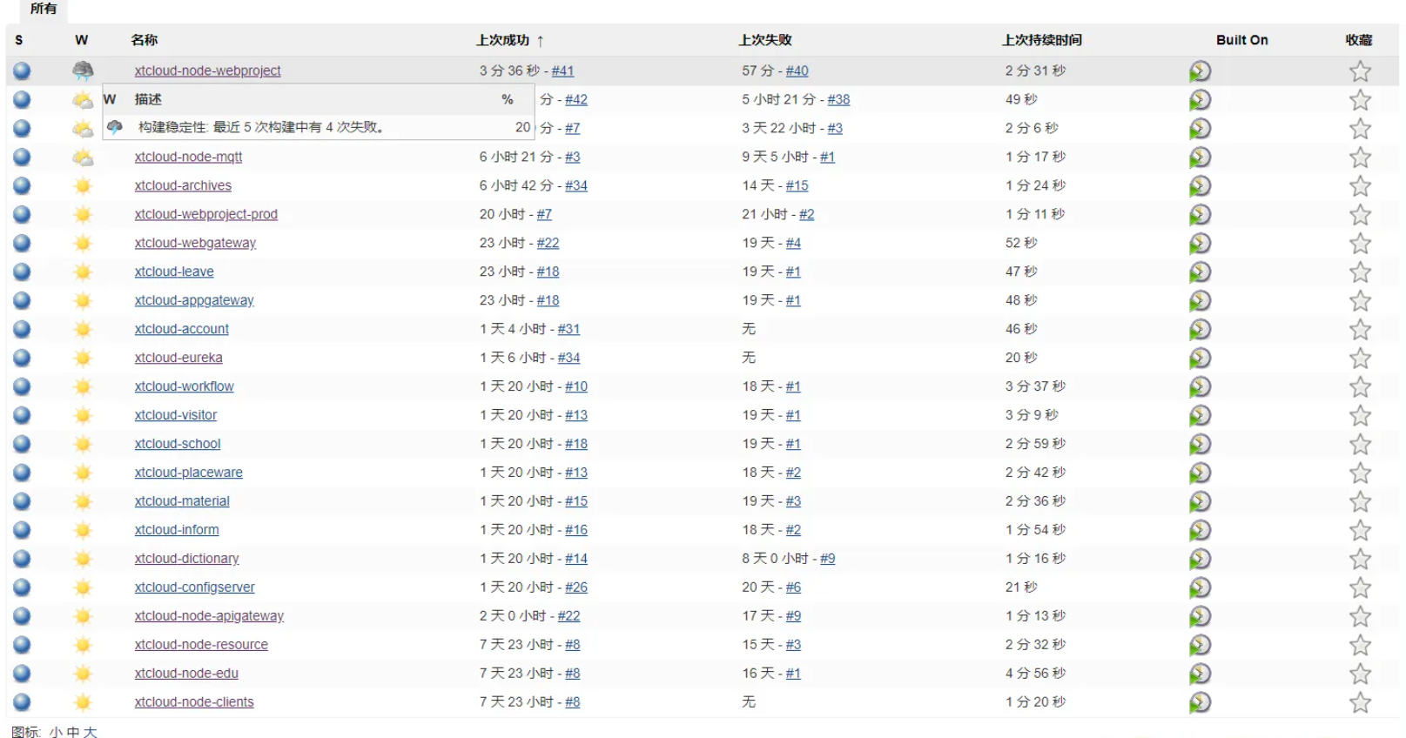
Task: Click schedule build icon for xtcloud-workflow
Action: [1200, 386]
